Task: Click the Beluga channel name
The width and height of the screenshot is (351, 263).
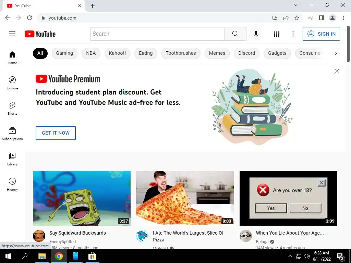Action: coord(262,242)
